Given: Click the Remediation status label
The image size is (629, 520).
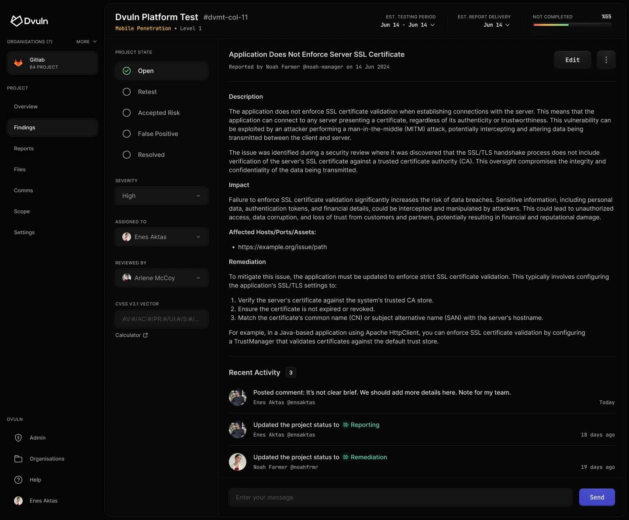Looking at the screenshot, I should pyautogui.click(x=369, y=457).
